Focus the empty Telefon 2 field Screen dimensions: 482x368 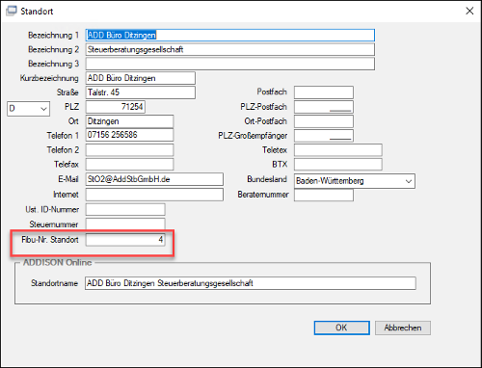[129, 150]
